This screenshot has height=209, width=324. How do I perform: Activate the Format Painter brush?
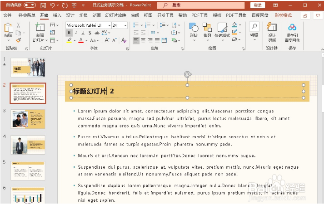click(18, 40)
